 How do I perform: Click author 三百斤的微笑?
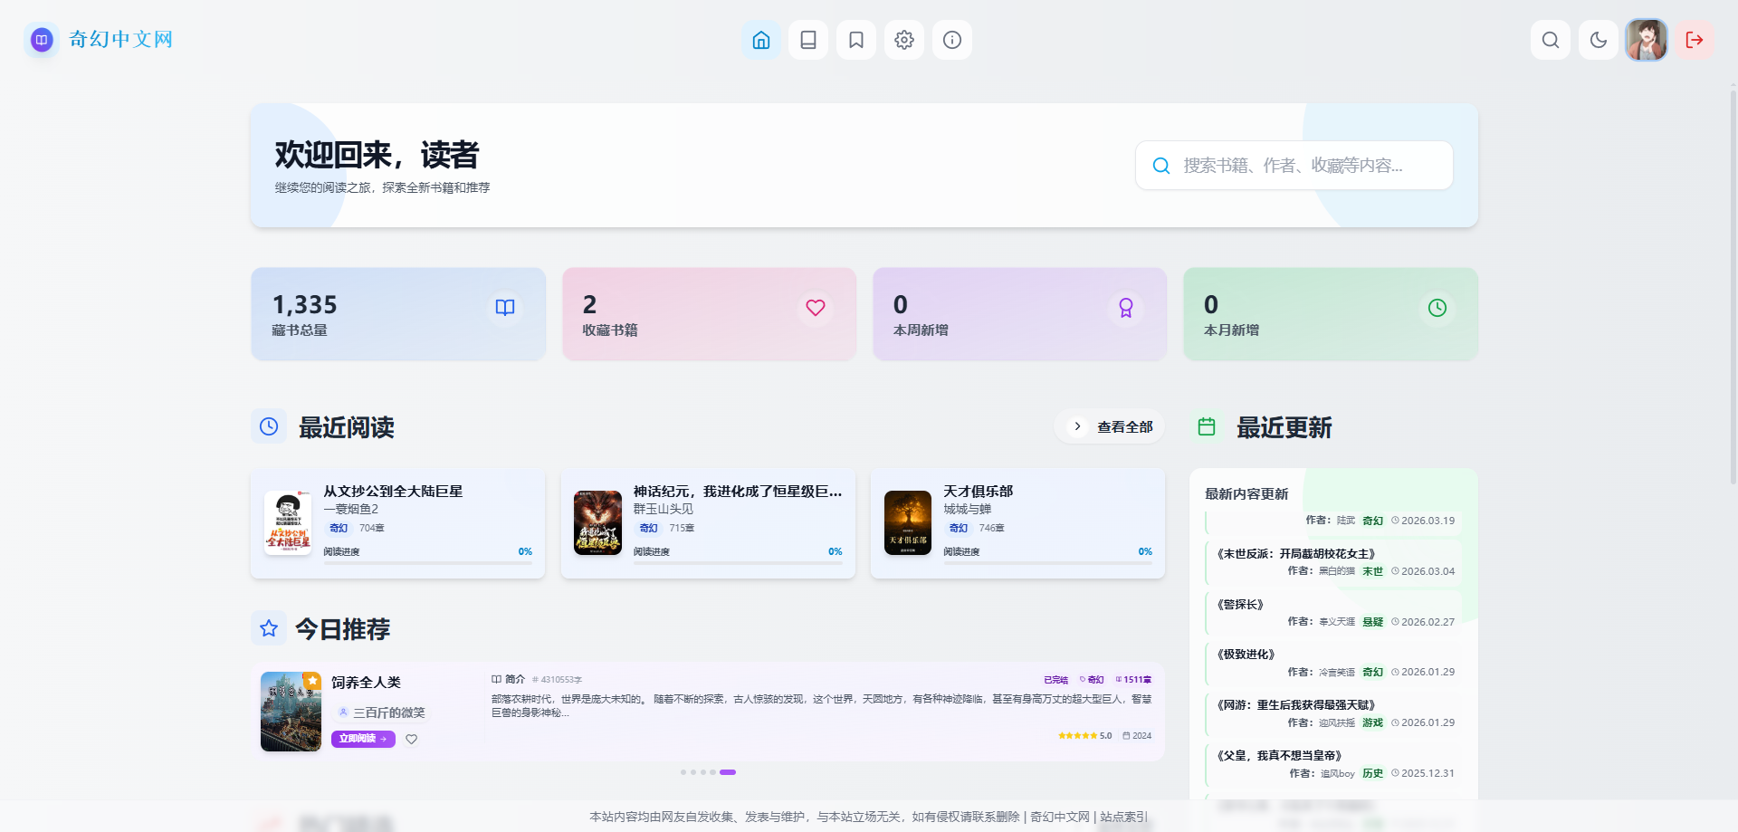coord(388,712)
